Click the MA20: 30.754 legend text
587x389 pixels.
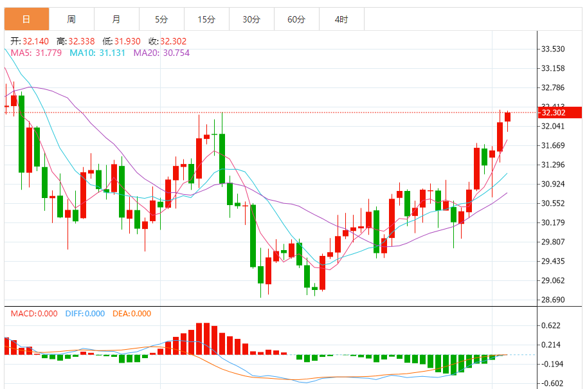tap(161, 53)
